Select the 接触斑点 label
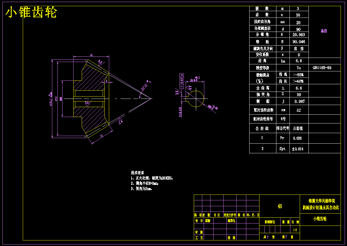The height and width of the screenshot is (246, 347). [x=262, y=75]
